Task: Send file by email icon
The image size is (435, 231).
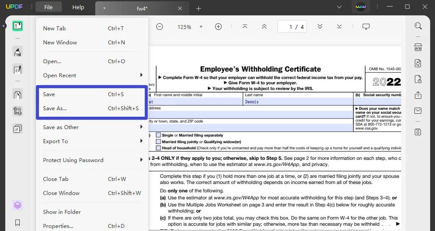Action: [418, 111]
